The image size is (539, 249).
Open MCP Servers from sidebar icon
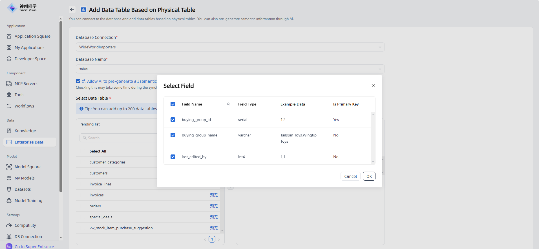(9, 84)
